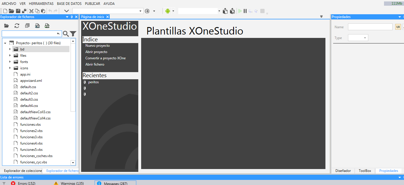
Task: Click the UI button next to Name field
Action: (x=398, y=27)
